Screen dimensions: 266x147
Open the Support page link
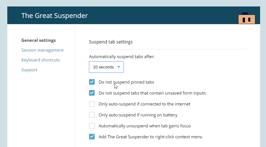coord(29,70)
